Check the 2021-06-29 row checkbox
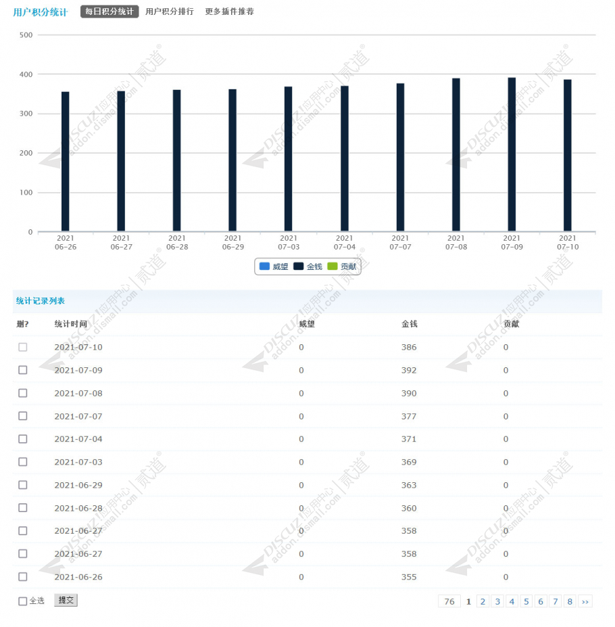Viewport: 615px width, 627px height. click(x=23, y=485)
